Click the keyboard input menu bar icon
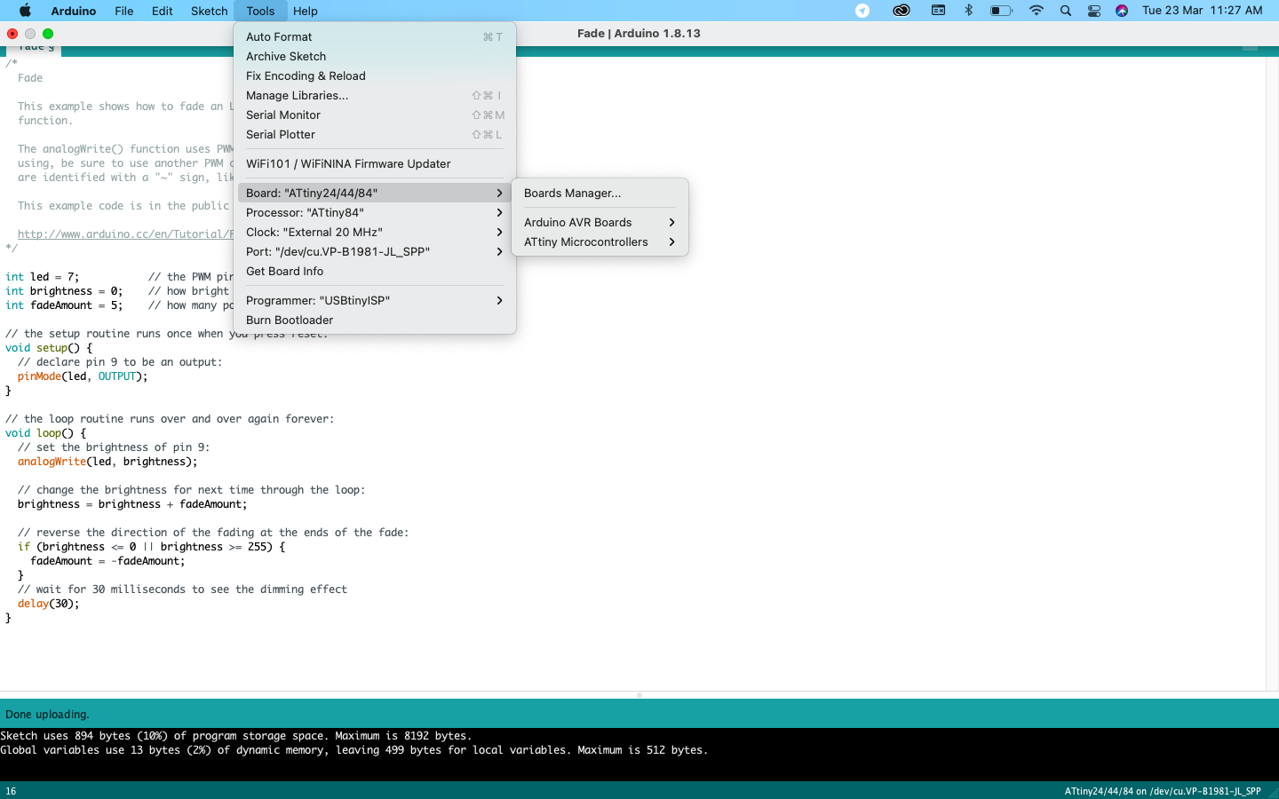Image resolution: width=1279 pixels, height=799 pixels. pos(939,11)
